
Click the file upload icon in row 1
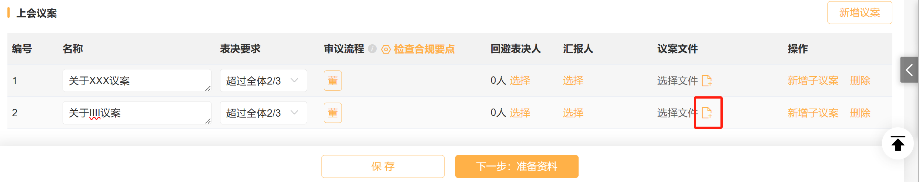click(x=707, y=80)
